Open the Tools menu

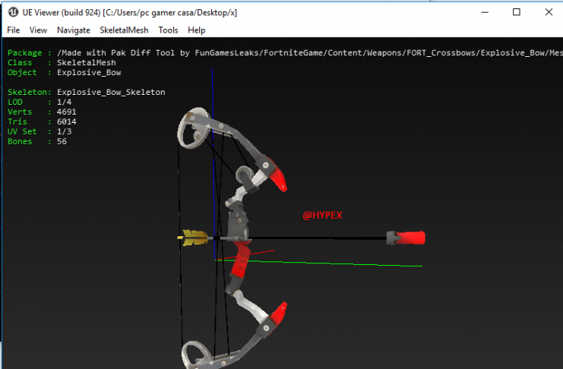(168, 30)
